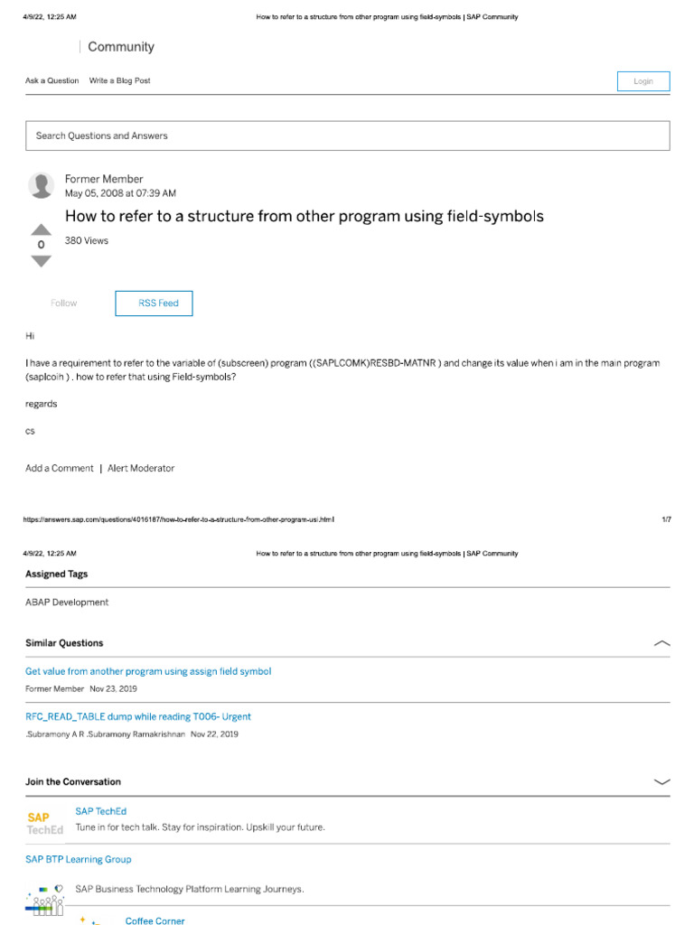Collapse the Similar Questions section

(x=661, y=643)
